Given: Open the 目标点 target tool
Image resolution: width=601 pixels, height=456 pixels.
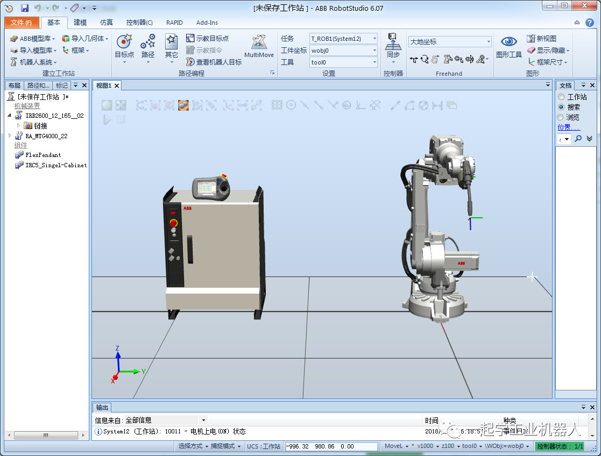Looking at the screenshot, I should pyautogui.click(x=124, y=43).
